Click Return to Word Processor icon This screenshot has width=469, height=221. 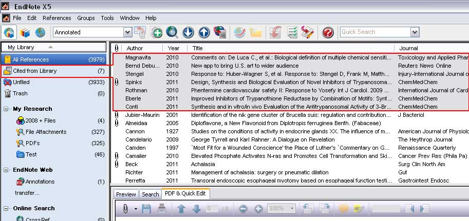308,32
